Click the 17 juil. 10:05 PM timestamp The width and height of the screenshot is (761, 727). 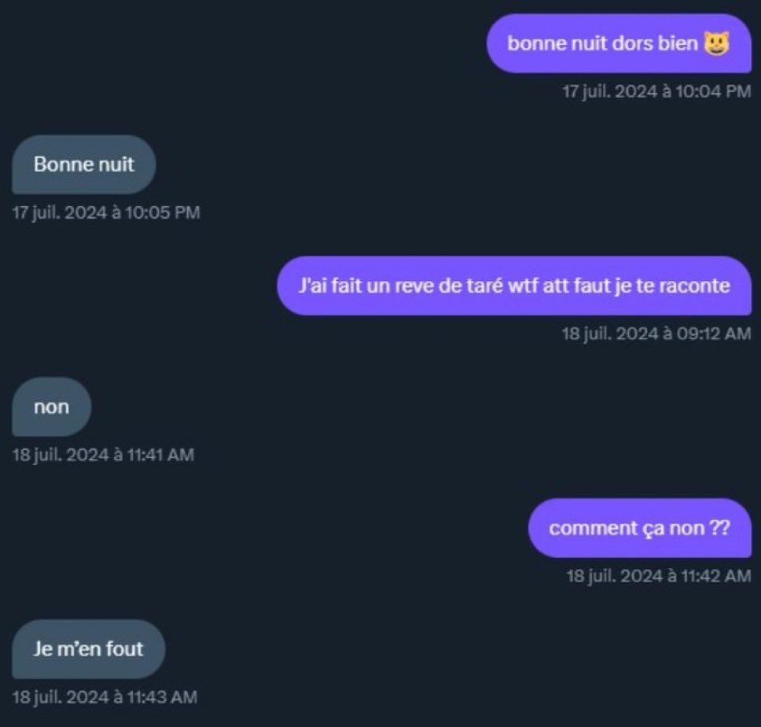coord(106,212)
